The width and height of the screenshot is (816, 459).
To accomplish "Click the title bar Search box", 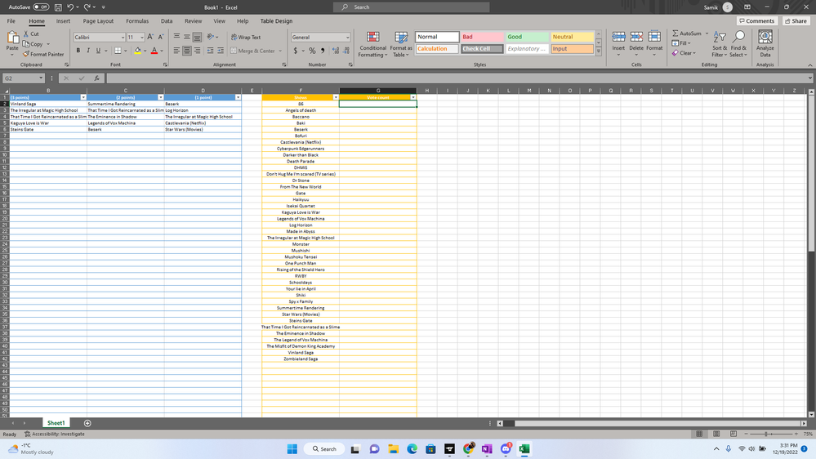I will click(411, 7).
